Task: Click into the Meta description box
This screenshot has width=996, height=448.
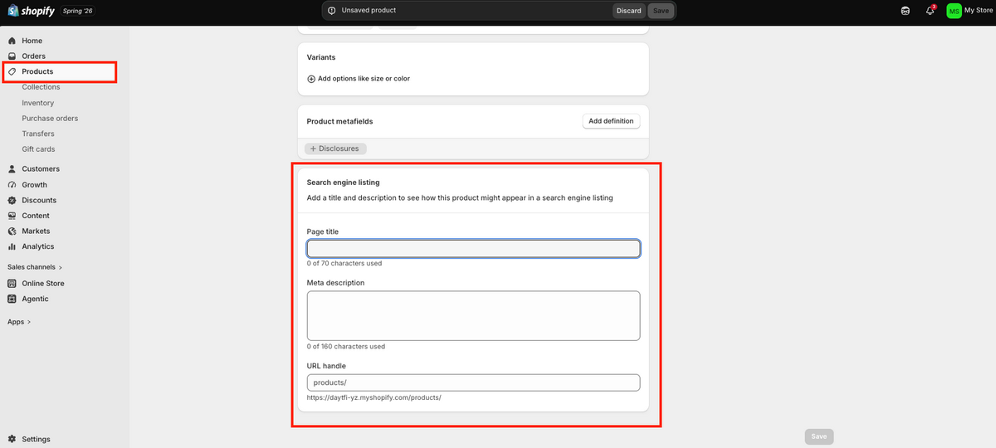Action: (x=473, y=315)
